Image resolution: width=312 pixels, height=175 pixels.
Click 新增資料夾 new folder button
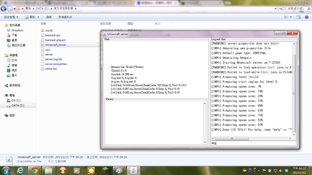[x=65, y=17]
